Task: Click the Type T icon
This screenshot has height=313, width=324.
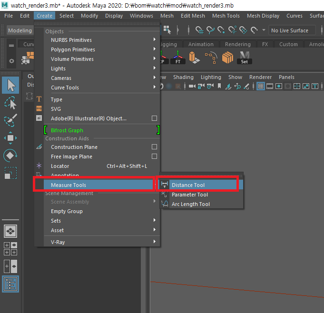Action: 39,99
